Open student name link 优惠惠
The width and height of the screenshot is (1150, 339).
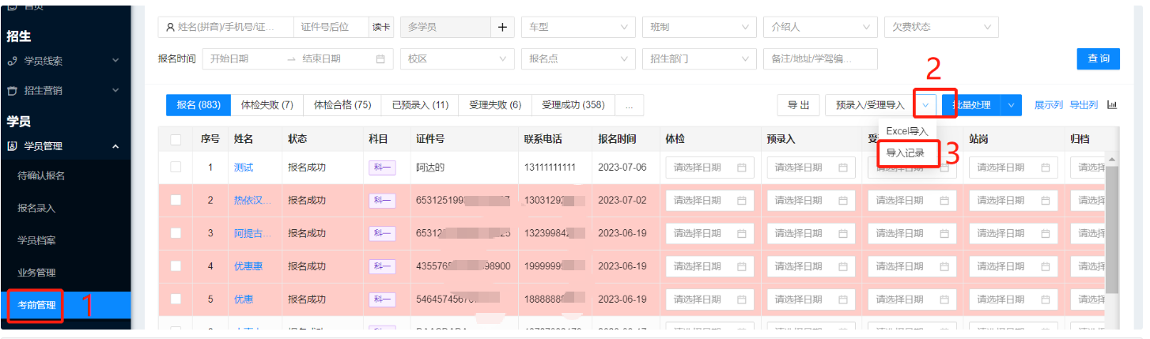tap(248, 266)
